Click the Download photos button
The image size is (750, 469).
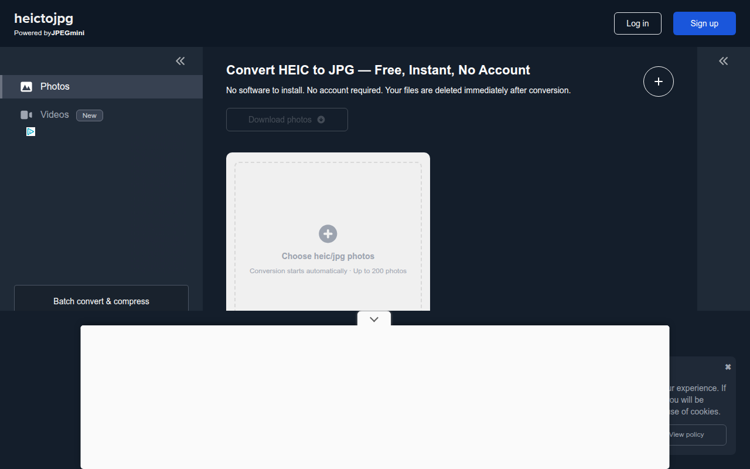pyautogui.click(x=287, y=120)
